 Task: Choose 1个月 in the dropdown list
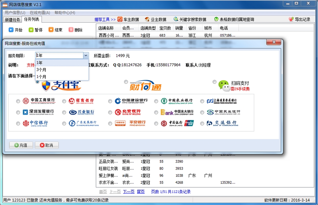62,77
